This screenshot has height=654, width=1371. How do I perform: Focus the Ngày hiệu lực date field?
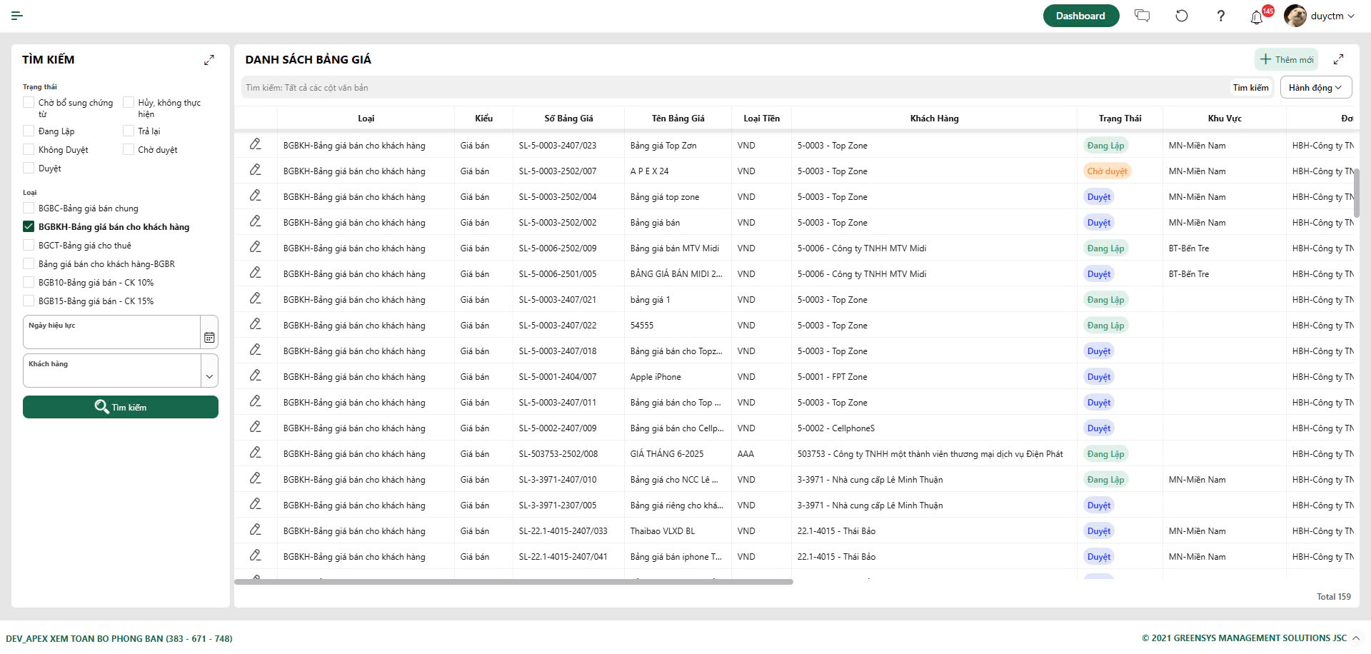(x=111, y=332)
